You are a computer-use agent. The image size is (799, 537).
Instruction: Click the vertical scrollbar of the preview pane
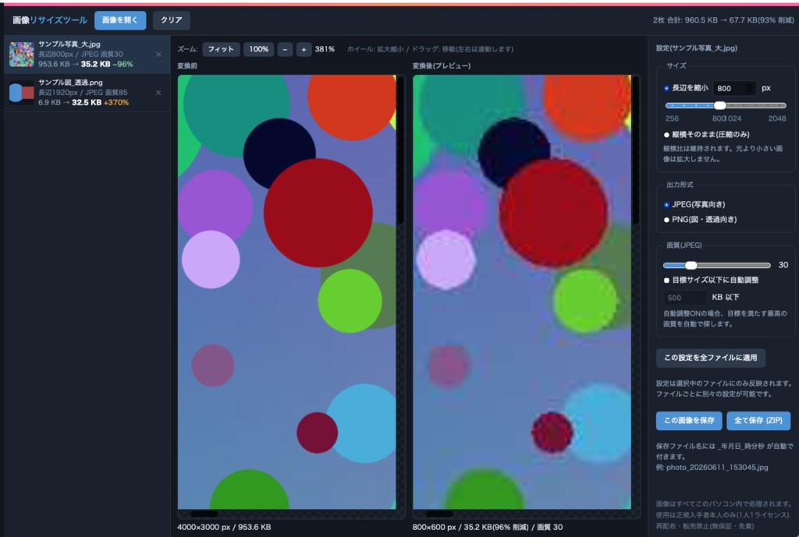[x=635, y=150]
